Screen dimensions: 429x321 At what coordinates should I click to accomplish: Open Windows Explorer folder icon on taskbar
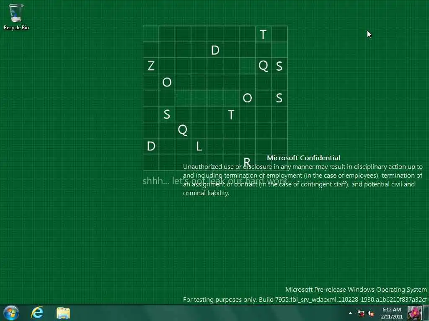point(63,313)
